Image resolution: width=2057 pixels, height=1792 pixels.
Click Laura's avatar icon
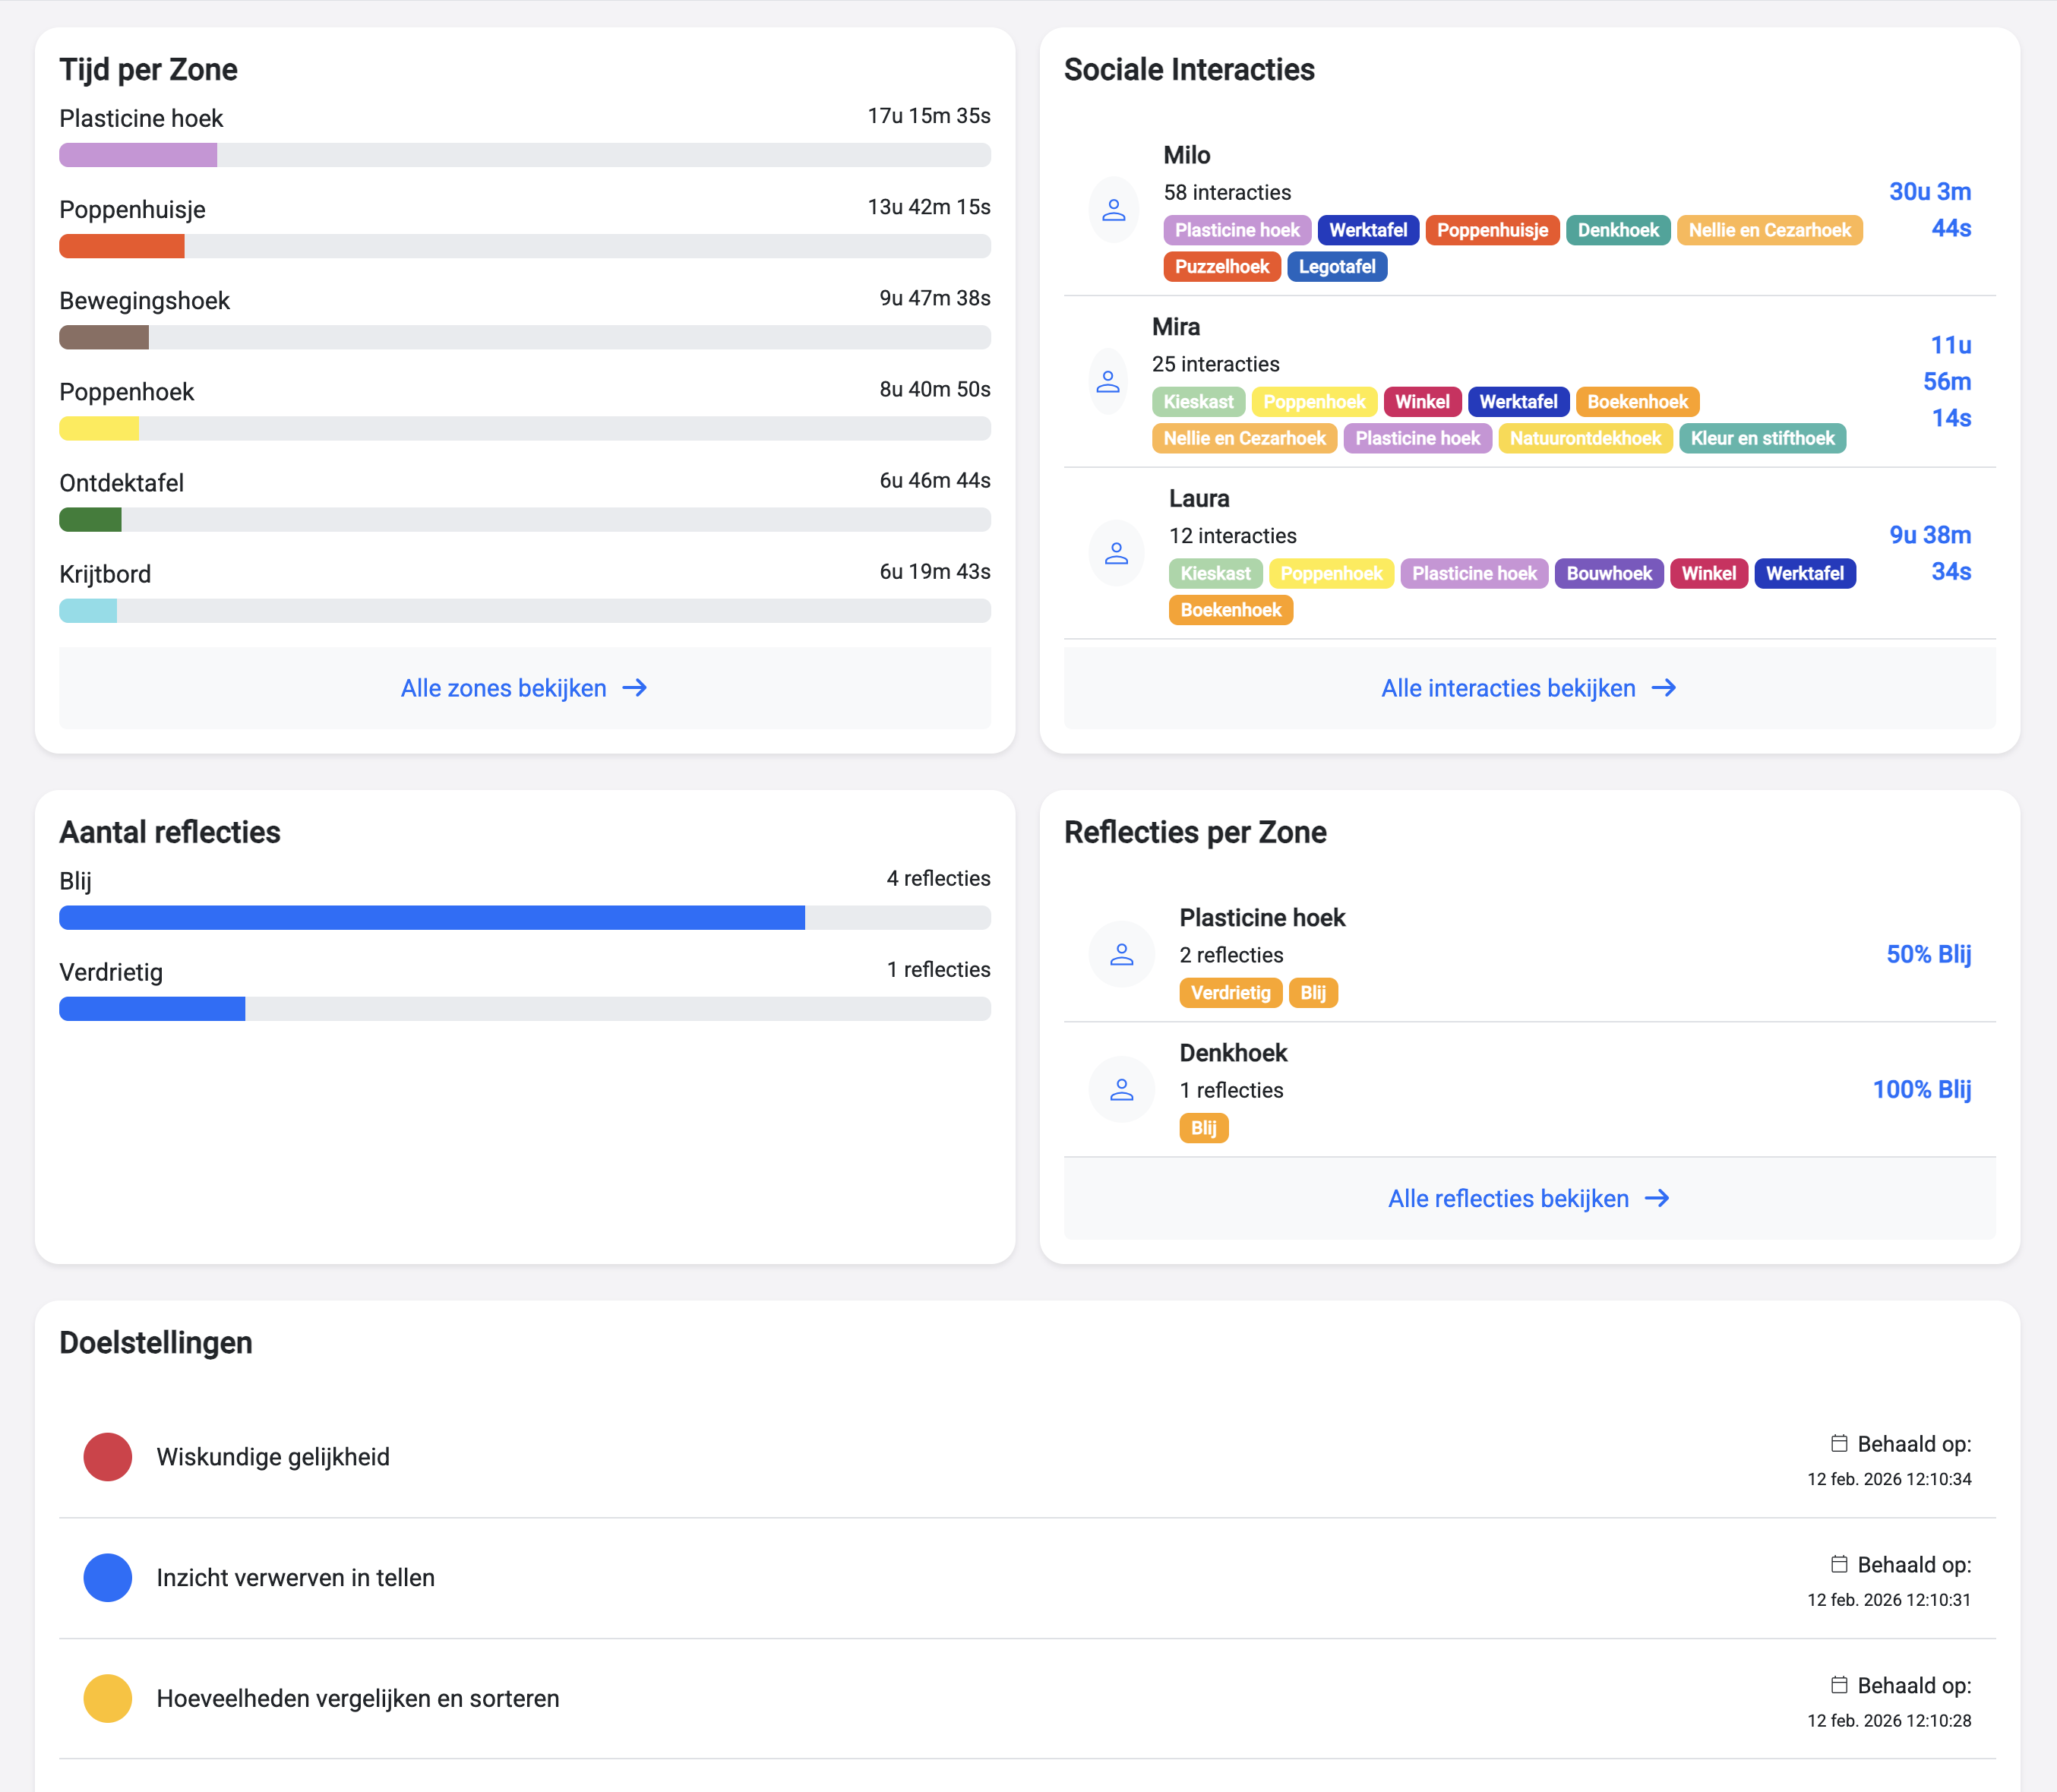(x=1116, y=553)
